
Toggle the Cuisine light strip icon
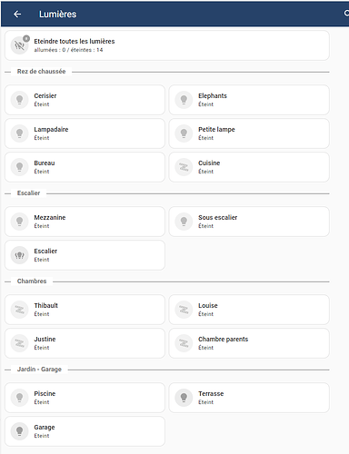(184, 167)
